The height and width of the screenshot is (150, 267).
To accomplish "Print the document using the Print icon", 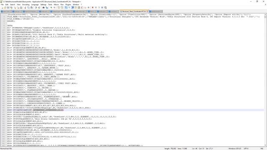I will [x=21, y=7].
